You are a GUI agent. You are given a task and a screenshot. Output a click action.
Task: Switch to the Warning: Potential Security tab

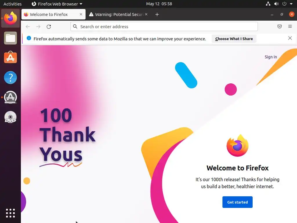[x=119, y=14]
